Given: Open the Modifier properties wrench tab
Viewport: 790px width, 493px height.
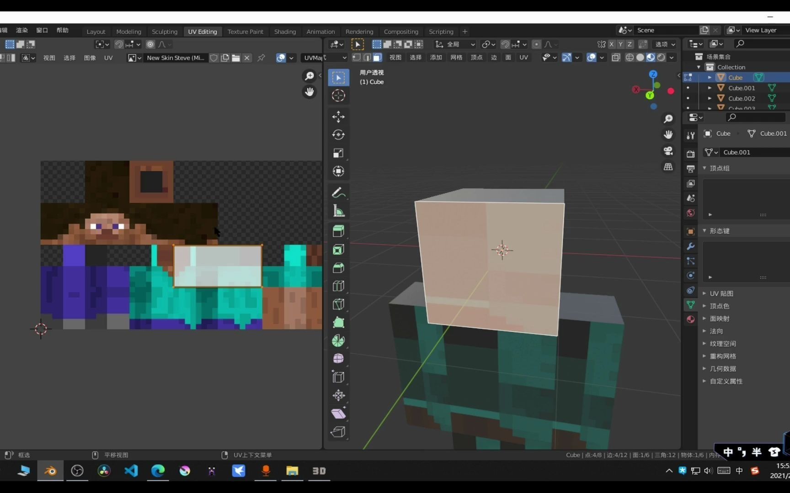Looking at the screenshot, I should coord(690,246).
